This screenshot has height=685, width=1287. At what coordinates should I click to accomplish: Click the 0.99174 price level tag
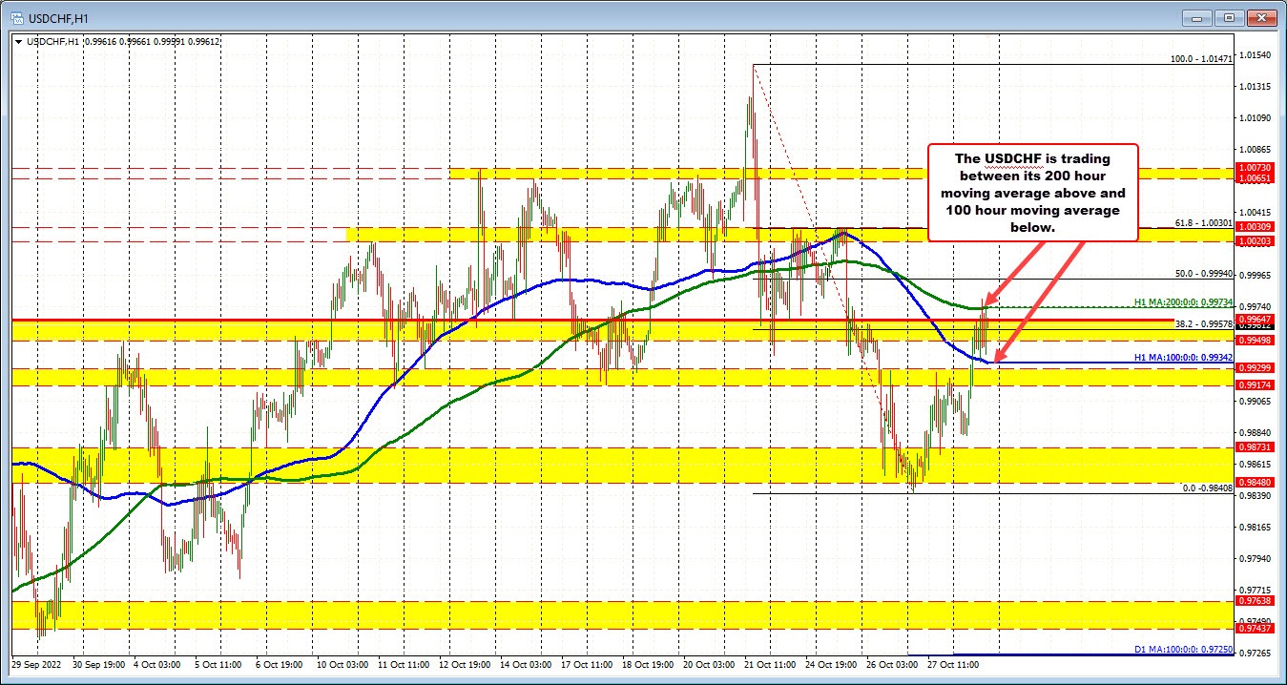(1256, 385)
